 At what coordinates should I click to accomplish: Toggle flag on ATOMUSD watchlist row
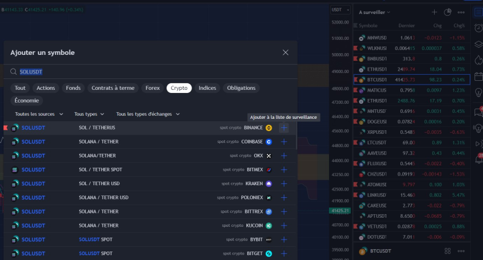click(x=356, y=185)
